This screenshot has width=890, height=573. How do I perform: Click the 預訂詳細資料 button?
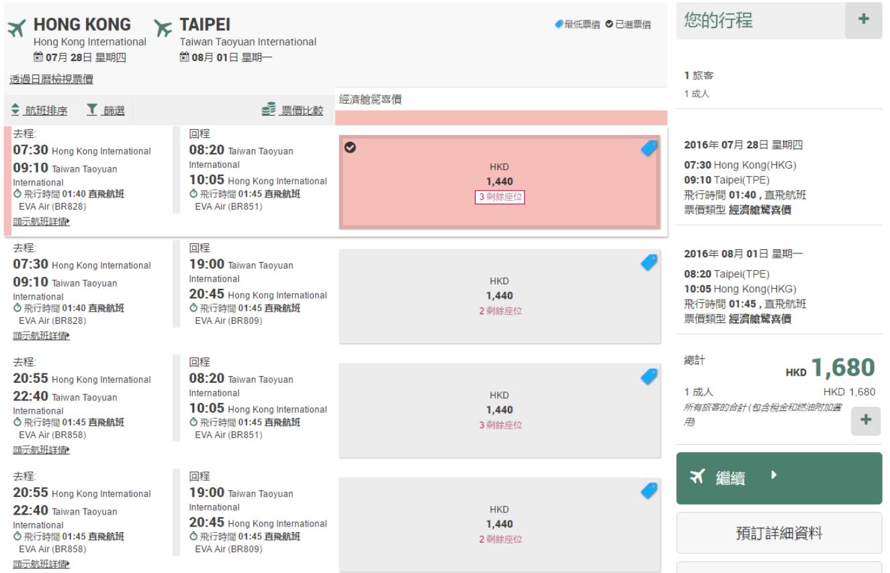click(x=778, y=533)
